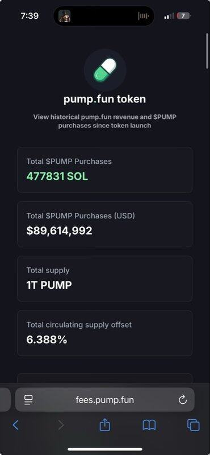Tap the pump.fun token heading
The image size is (210, 455).
104,99
